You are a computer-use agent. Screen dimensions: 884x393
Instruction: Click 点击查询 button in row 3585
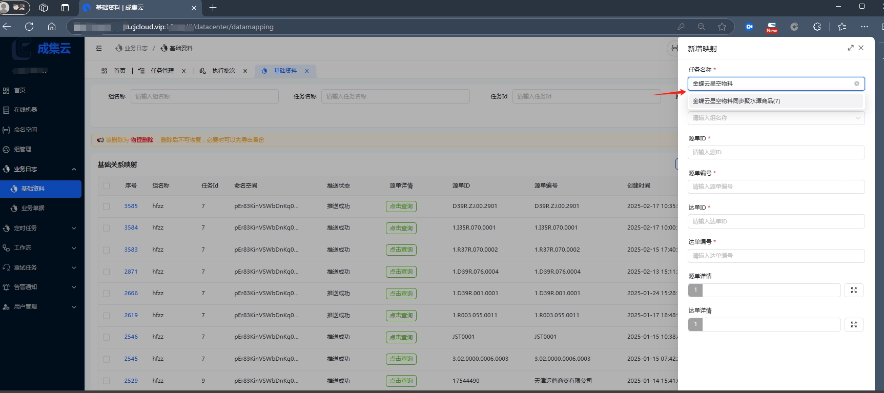[401, 206]
